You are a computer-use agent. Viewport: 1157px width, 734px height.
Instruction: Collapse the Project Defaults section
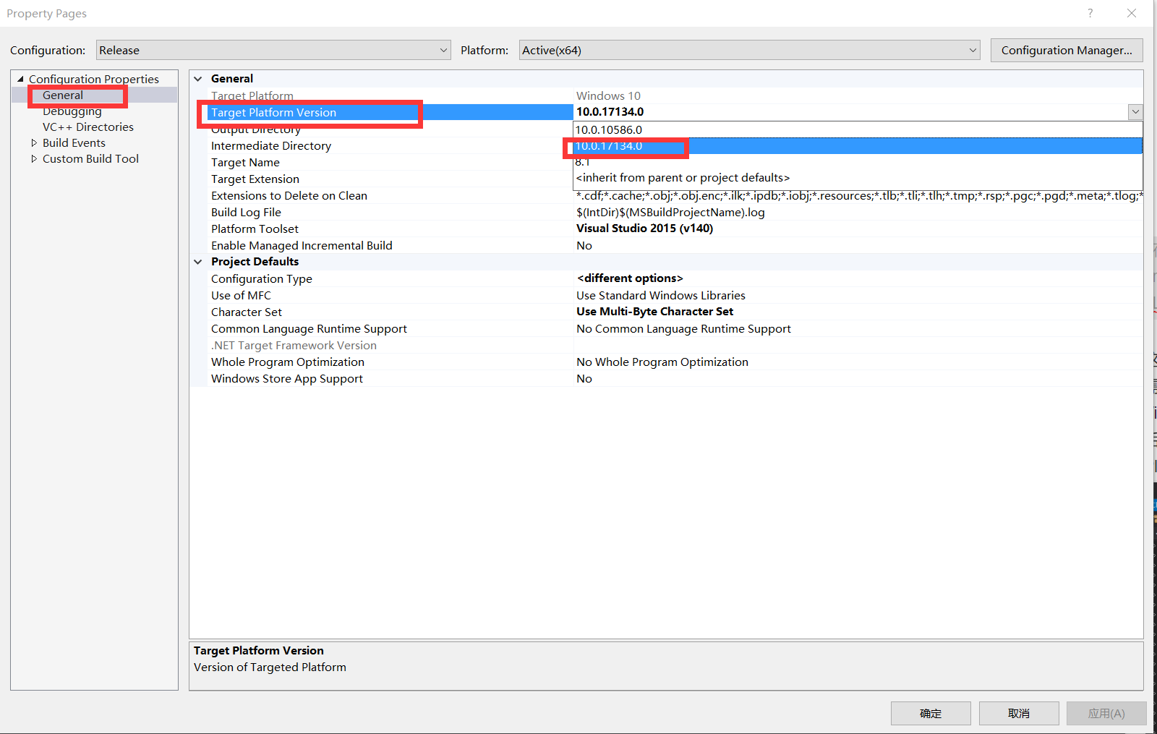pyautogui.click(x=197, y=261)
